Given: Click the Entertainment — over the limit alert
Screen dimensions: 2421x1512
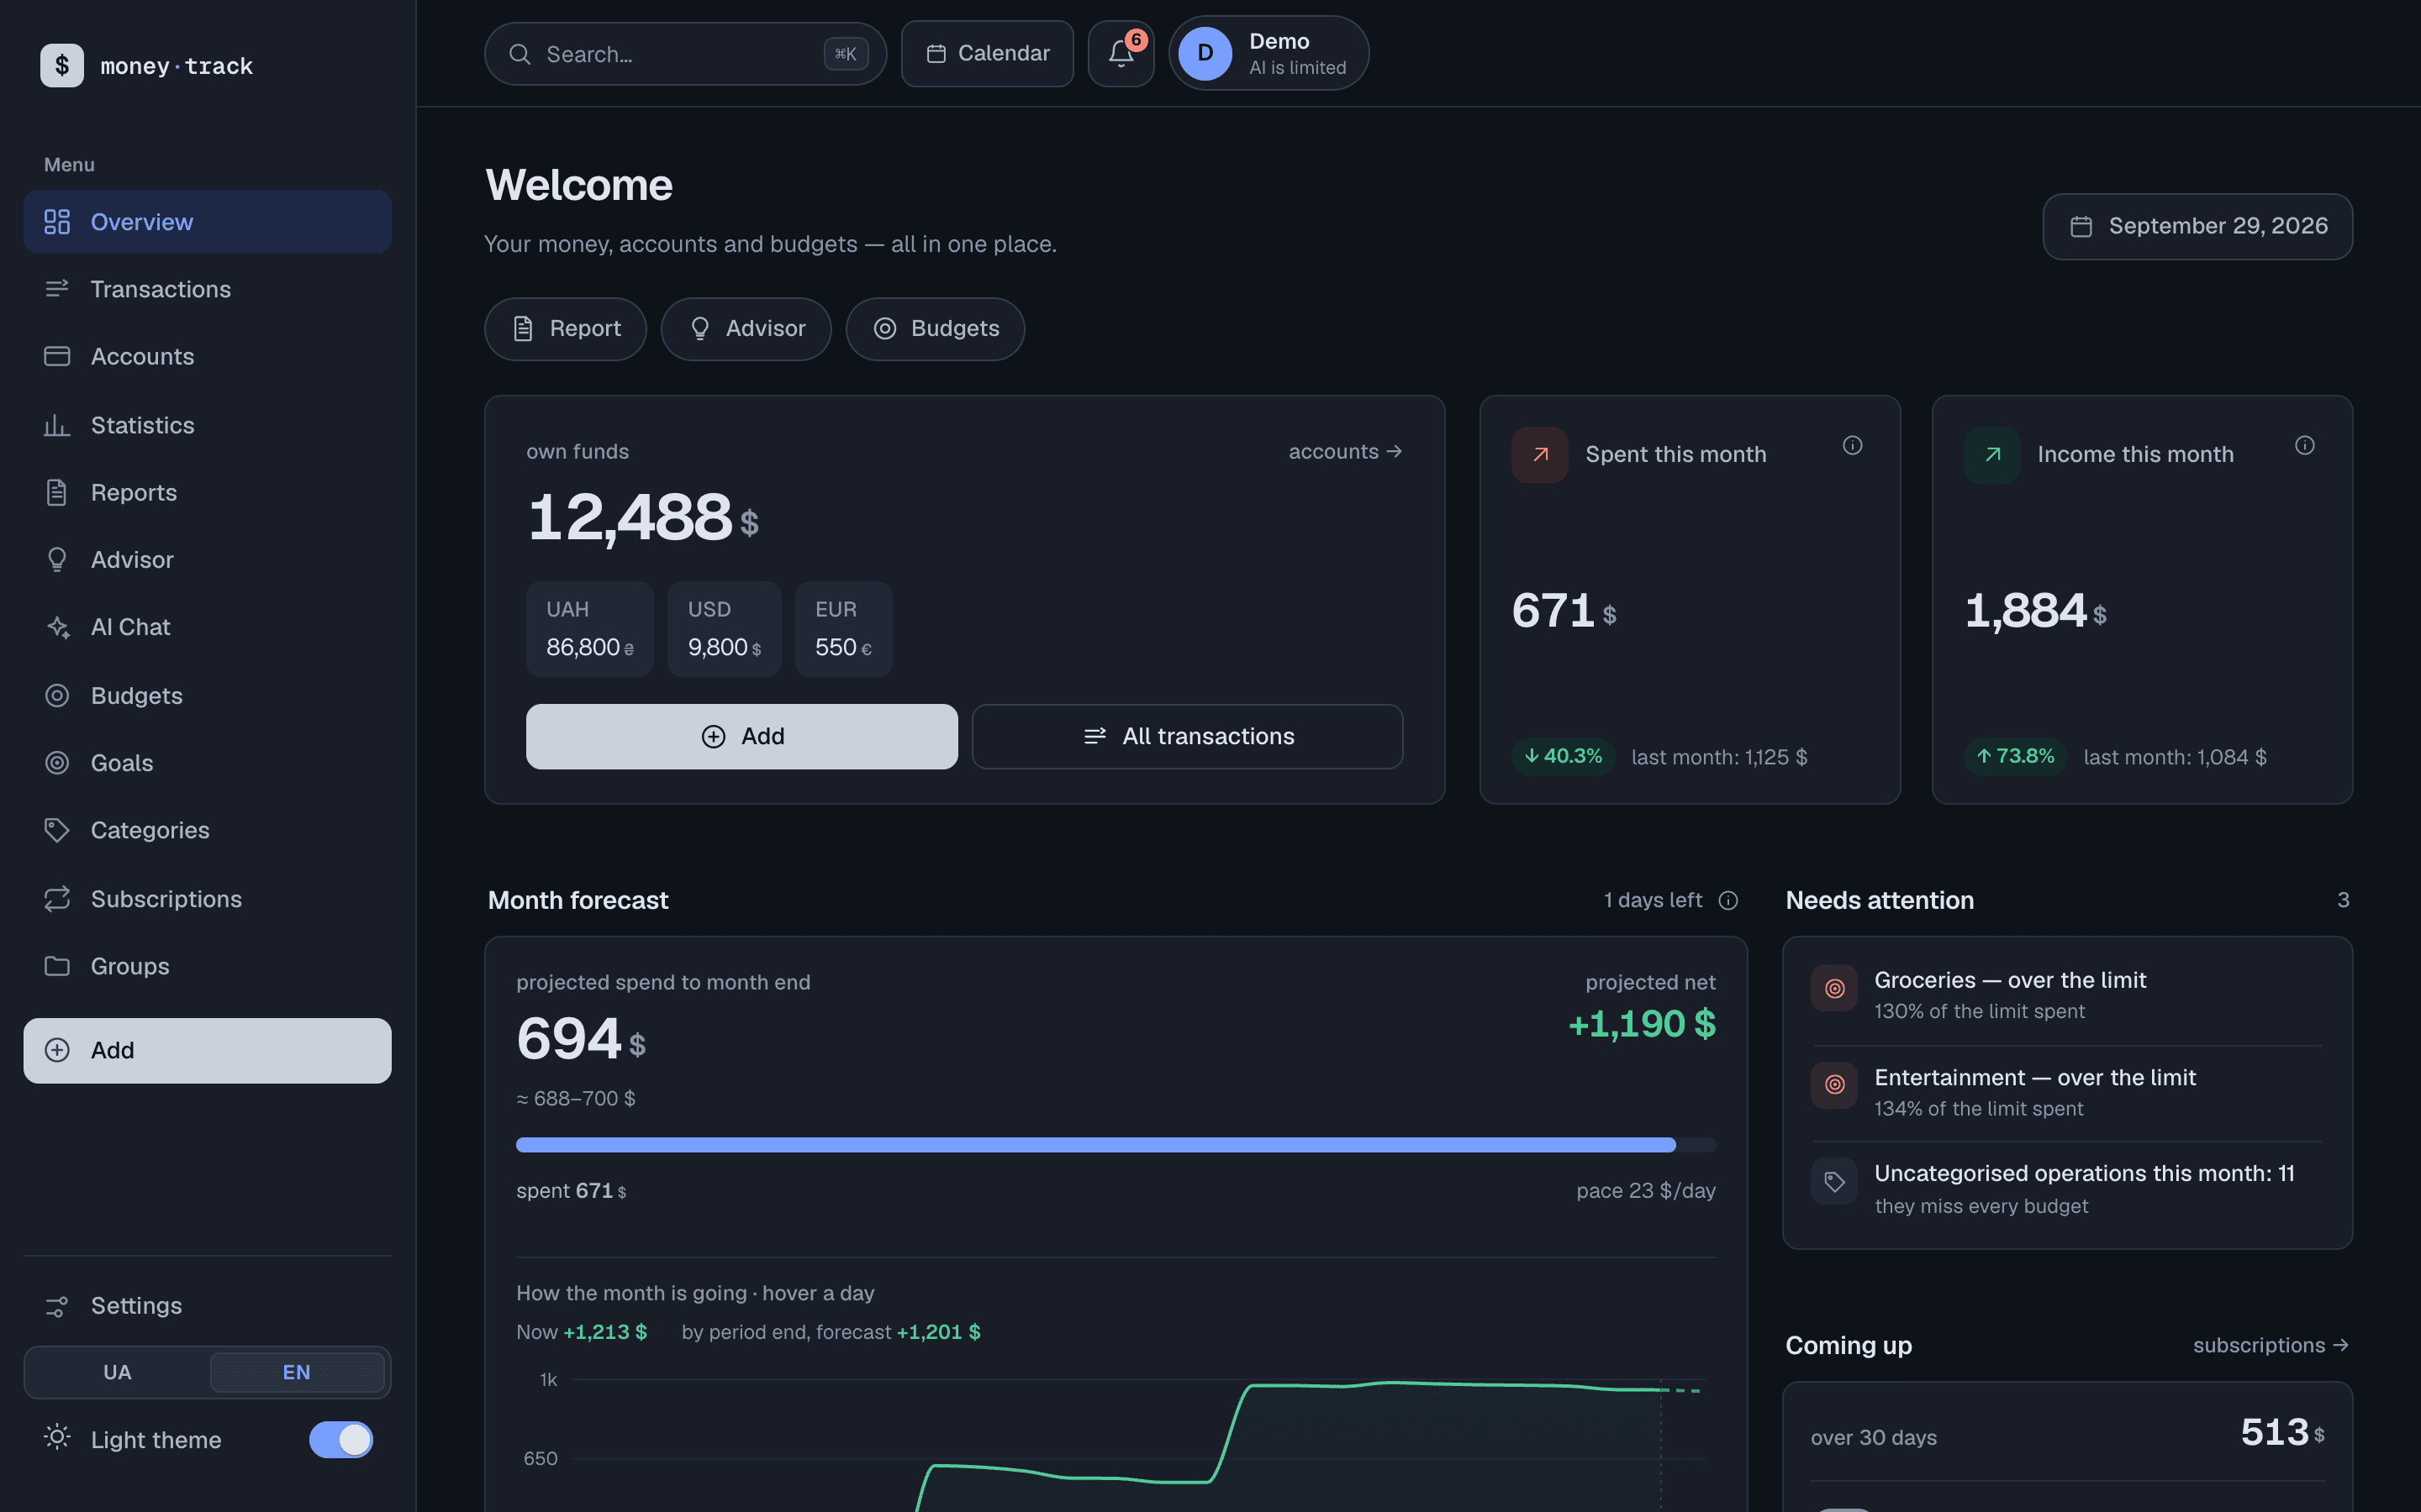Looking at the screenshot, I should [x=2067, y=1092].
